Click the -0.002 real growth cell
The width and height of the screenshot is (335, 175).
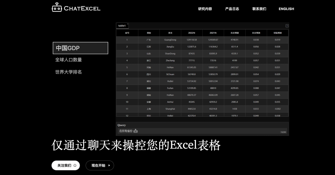coord(278,109)
